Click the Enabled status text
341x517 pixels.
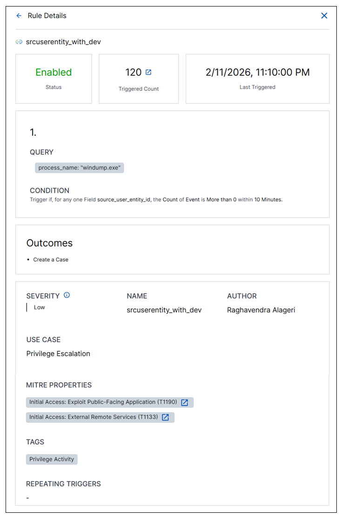(x=53, y=72)
